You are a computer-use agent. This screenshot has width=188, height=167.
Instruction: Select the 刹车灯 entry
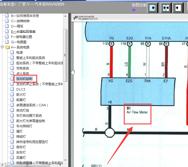pyautogui.click(x=21, y=152)
